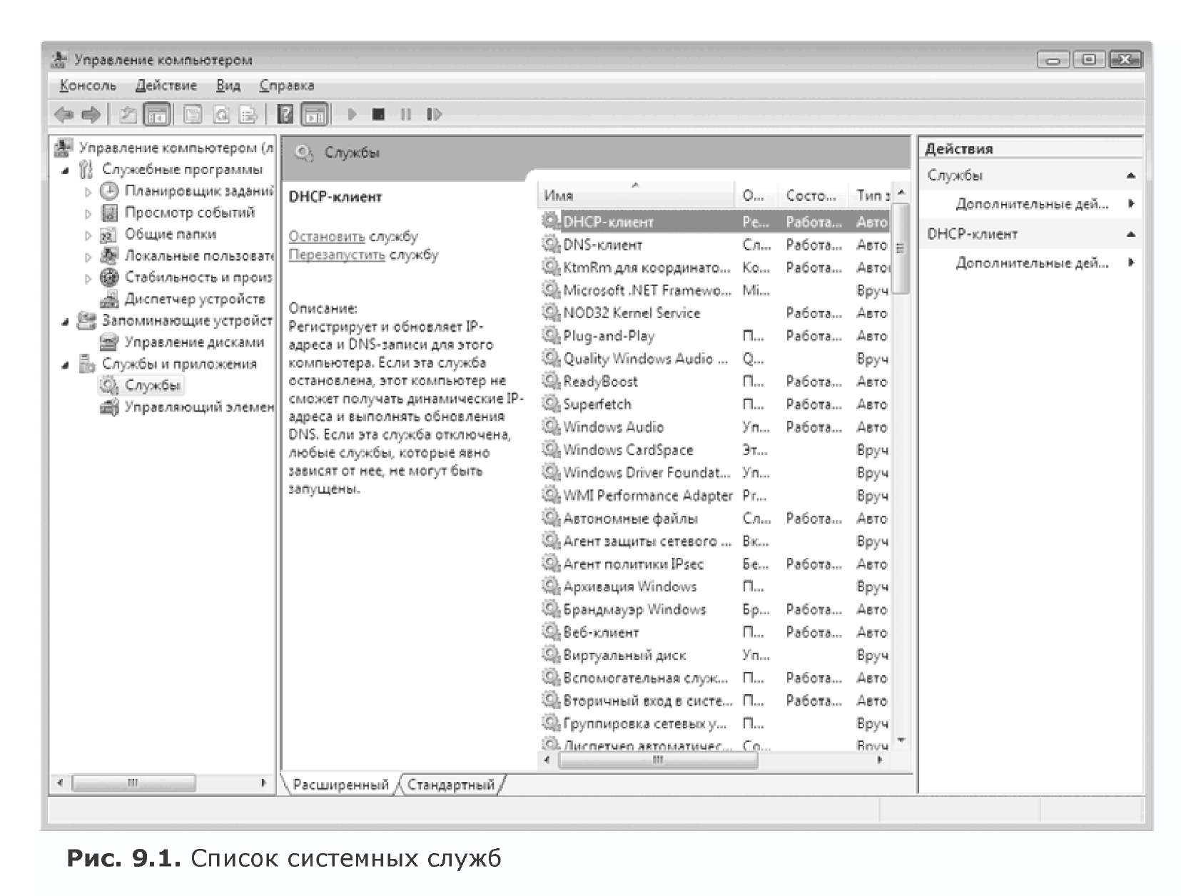The width and height of the screenshot is (1181, 896).
Task: Open the Действие menu
Action: (x=166, y=86)
